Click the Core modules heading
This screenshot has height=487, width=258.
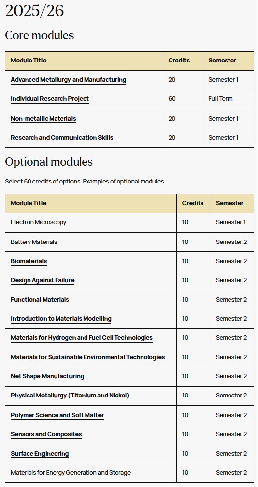point(39,35)
